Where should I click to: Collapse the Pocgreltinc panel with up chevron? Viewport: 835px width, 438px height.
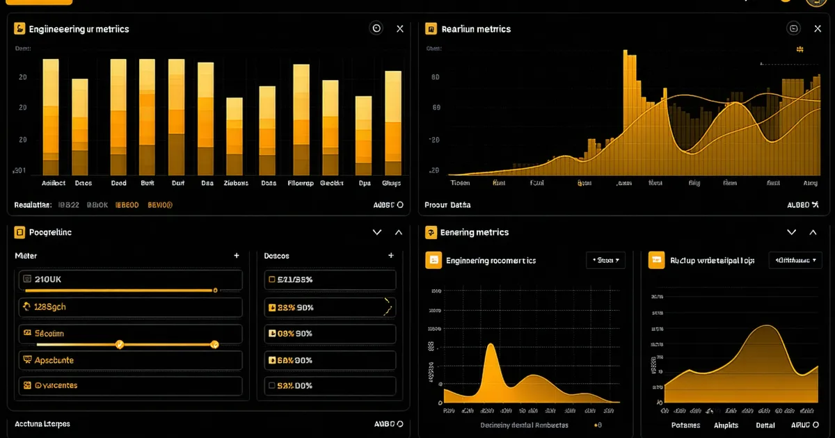tap(399, 232)
